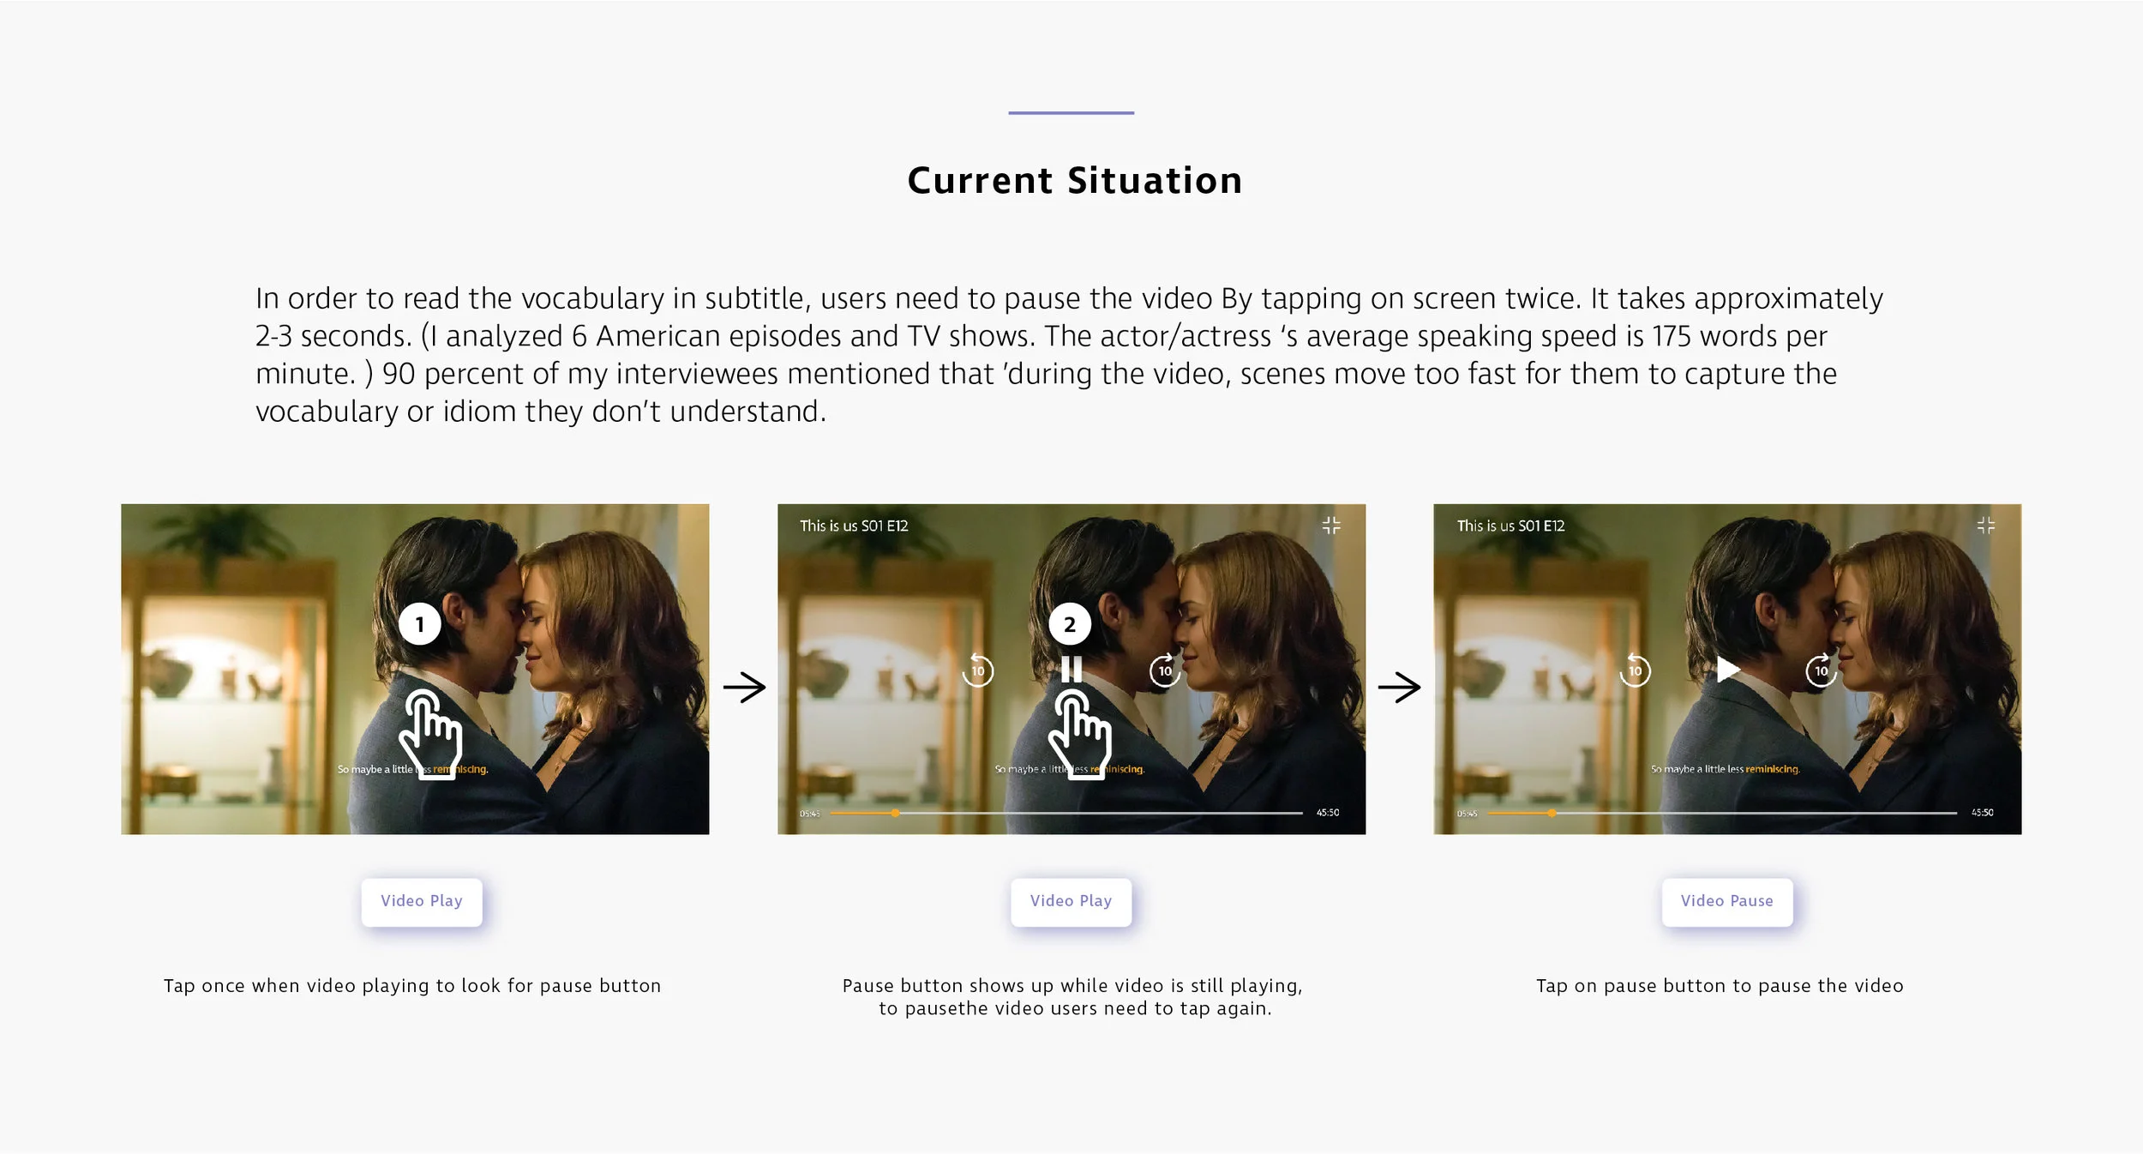The image size is (2143, 1154).
Task: Click Video Play label under second frame
Action: 1071,901
